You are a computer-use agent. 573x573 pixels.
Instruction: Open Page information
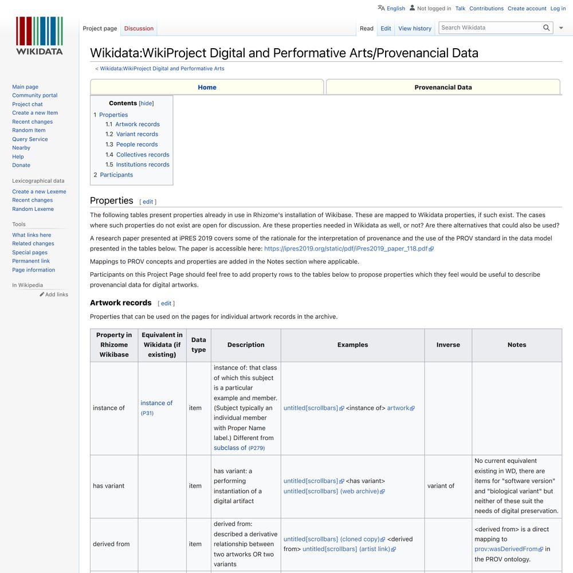point(34,270)
